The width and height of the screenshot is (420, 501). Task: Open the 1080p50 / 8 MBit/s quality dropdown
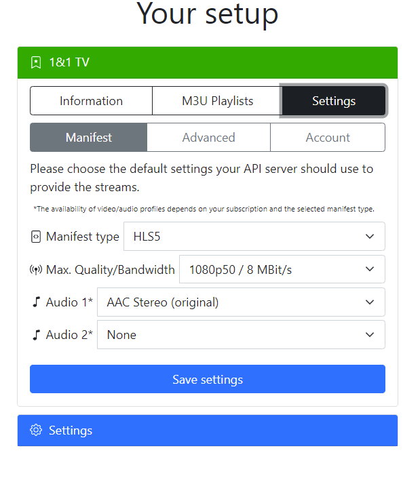click(282, 269)
